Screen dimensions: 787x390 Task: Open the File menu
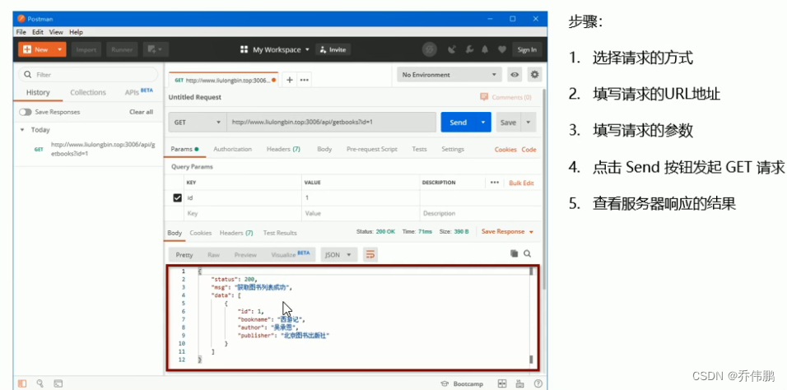(21, 32)
